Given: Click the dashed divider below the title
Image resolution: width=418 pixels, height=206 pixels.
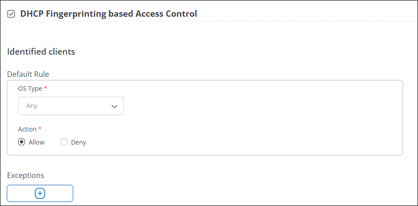Looking at the screenshot, I should coord(209,21).
